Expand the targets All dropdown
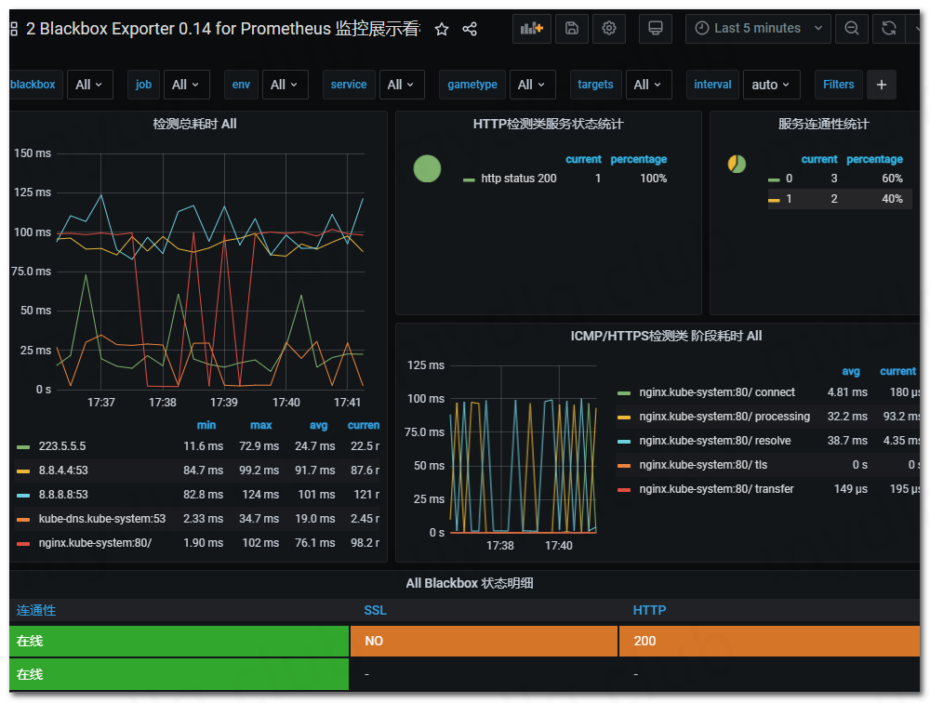The width and height of the screenshot is (930, 703). click(648, 85)
